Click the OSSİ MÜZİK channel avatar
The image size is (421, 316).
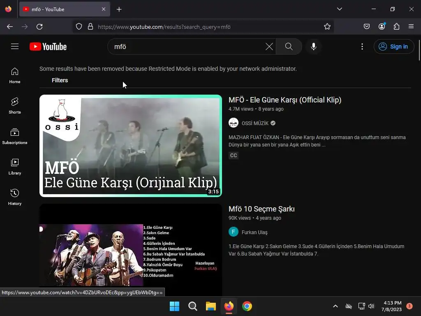point(234,123)
